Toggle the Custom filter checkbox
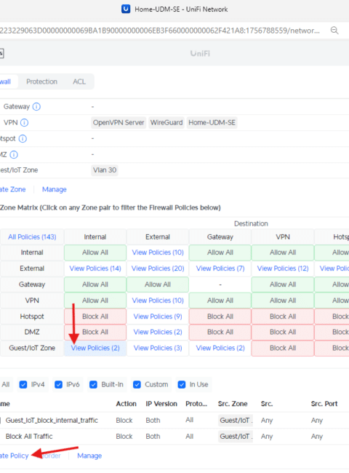The width and height of the screenshot is (349, 473). [x=137, y=384]
